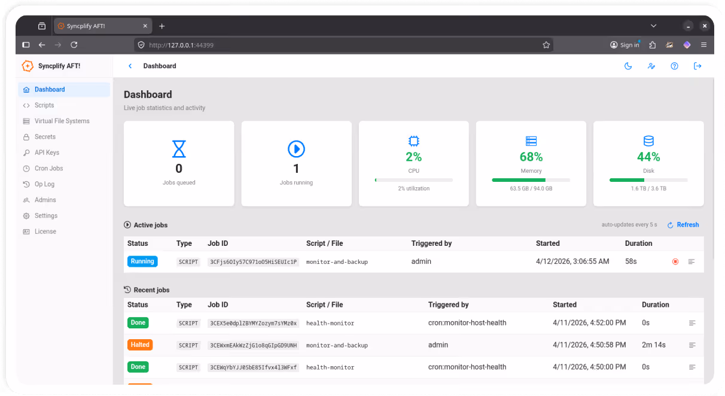The width and height of the screenshot is (725, 396).
Task: Close the Syncplify AFT! browser tab
Action: point(145,26)
